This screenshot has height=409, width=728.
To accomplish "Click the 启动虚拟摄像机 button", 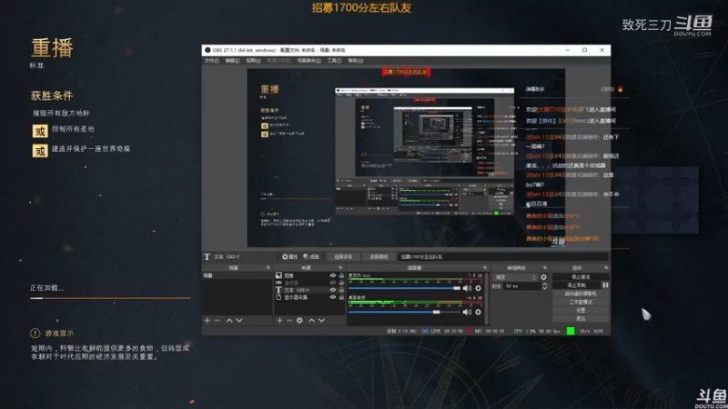I will pyautogui.click(x=581, y=294).
